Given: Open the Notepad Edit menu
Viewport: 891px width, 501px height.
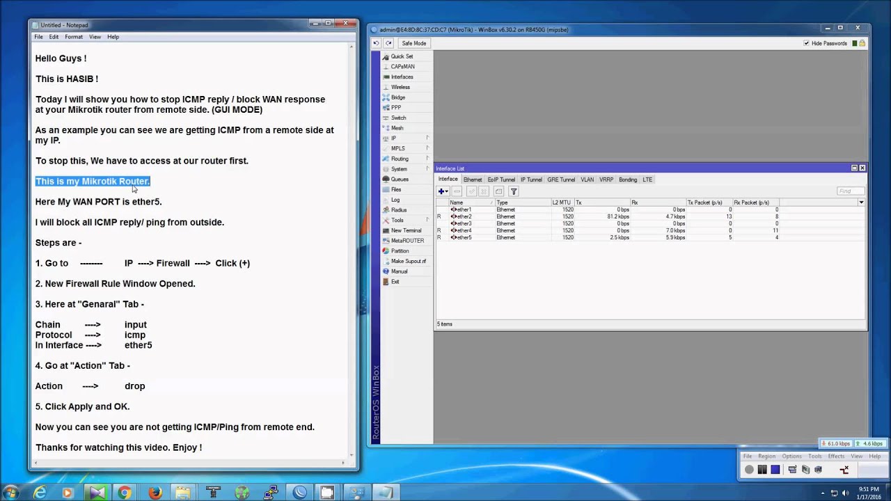Looking at the screenshot, I should pyautogui.click(x=54, y=37).
